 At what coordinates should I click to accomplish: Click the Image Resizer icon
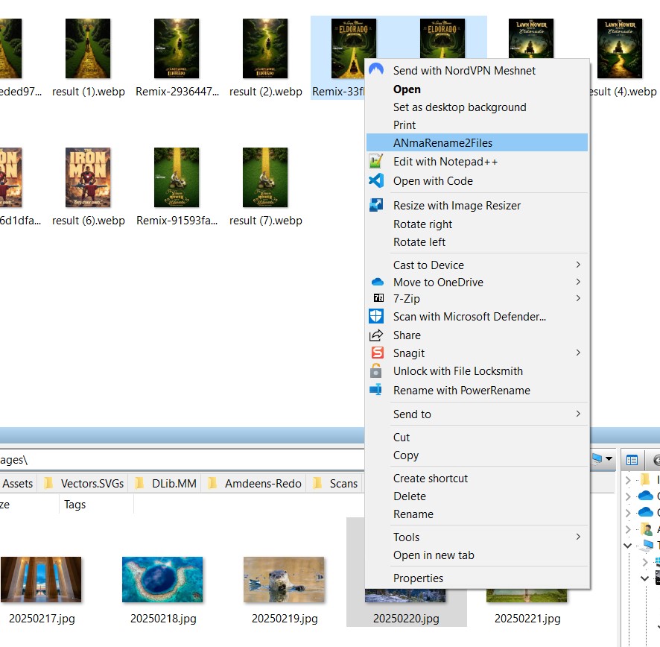pos(377,205)
